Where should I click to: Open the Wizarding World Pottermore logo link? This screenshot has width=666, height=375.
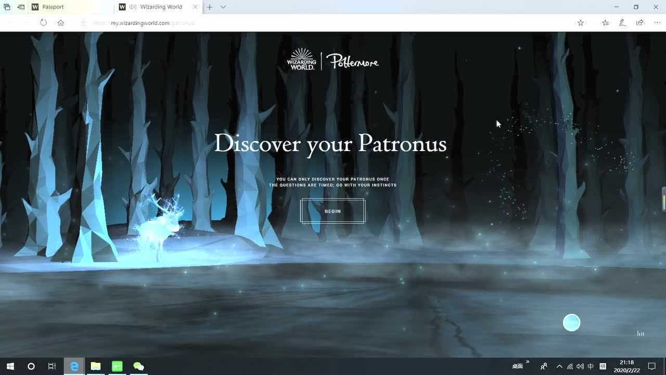pos(332,60)
